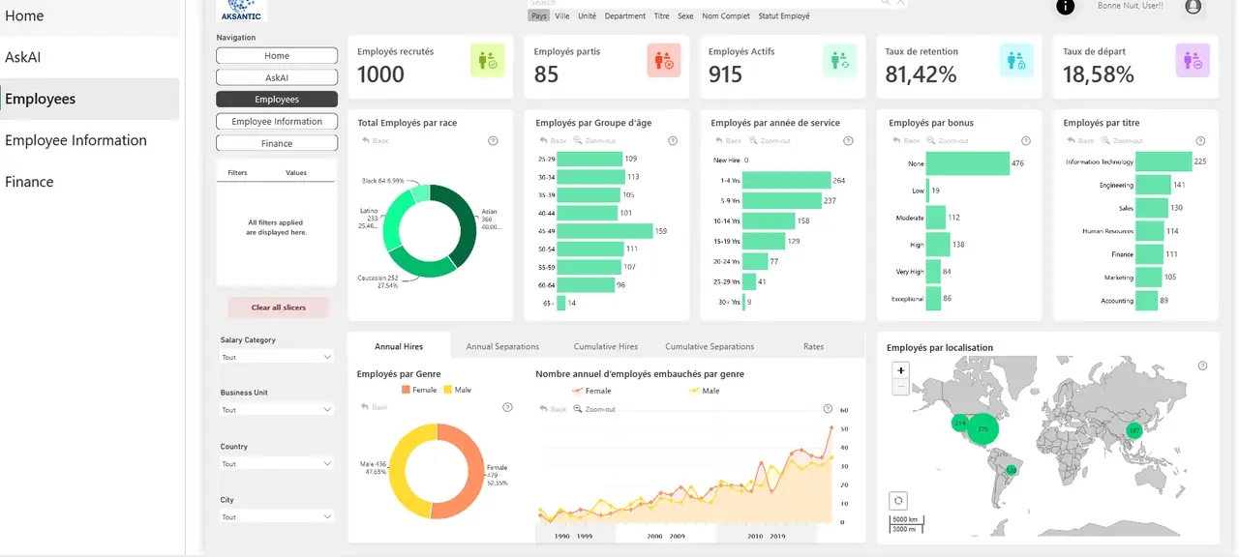Select the Sexe search filter chip

[685, 15]
